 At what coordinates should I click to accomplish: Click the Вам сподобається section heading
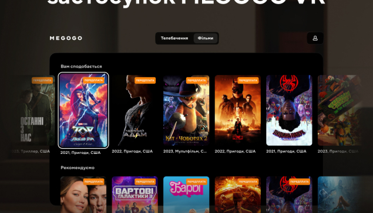[81, 66]
